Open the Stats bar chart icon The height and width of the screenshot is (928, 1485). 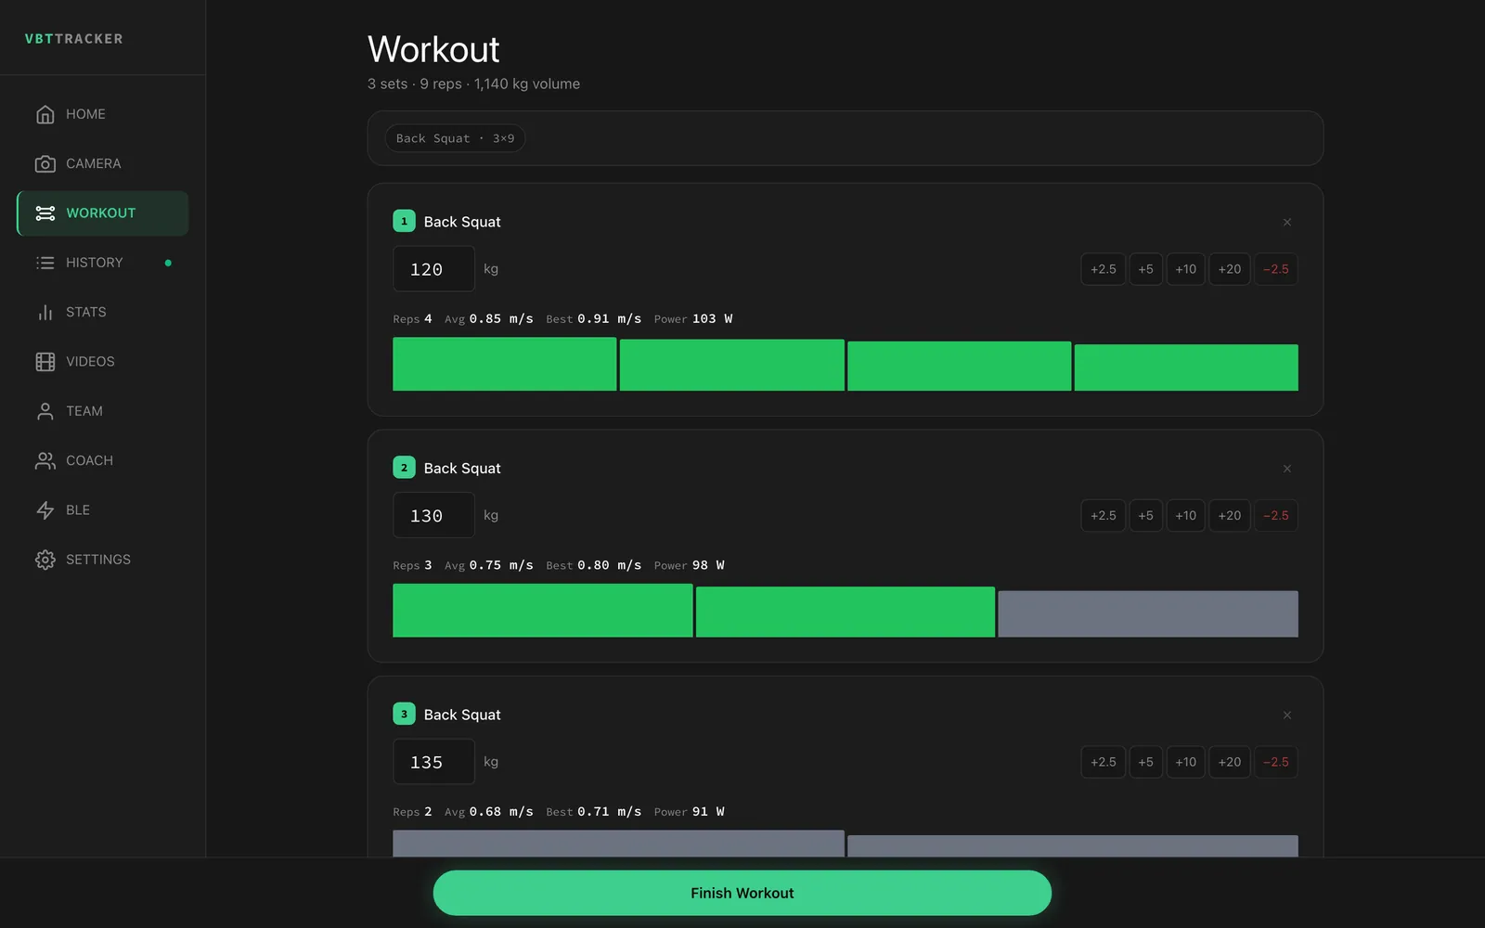[x=45, y=312]
